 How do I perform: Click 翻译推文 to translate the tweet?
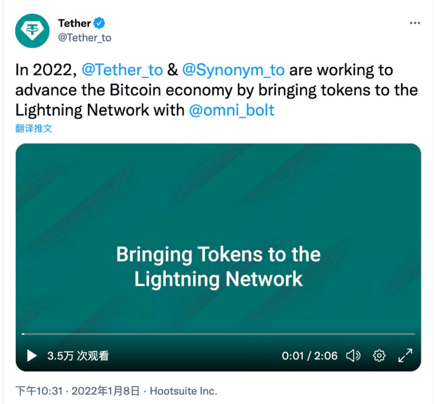[x=34, y=129]
